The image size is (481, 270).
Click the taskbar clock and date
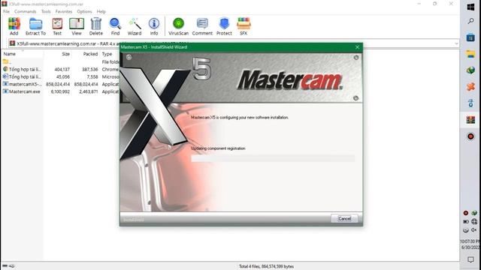tap(470, 244)
